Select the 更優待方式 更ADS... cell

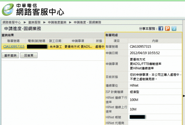78,47
